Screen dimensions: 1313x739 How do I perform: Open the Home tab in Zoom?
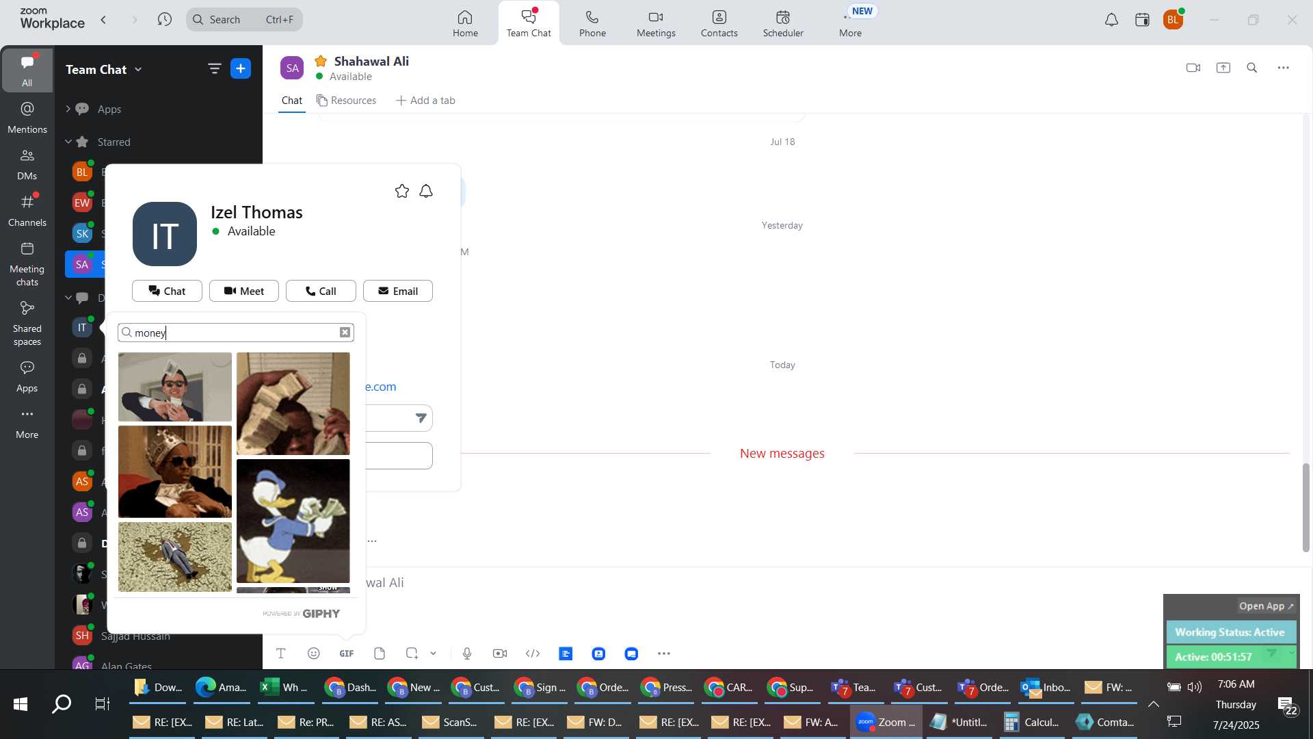pyautogui.click(x=465, y=23)
